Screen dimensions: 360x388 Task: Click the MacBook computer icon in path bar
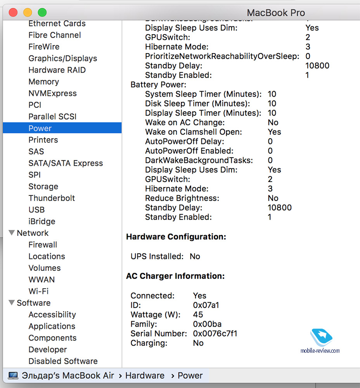click(13, 375)
